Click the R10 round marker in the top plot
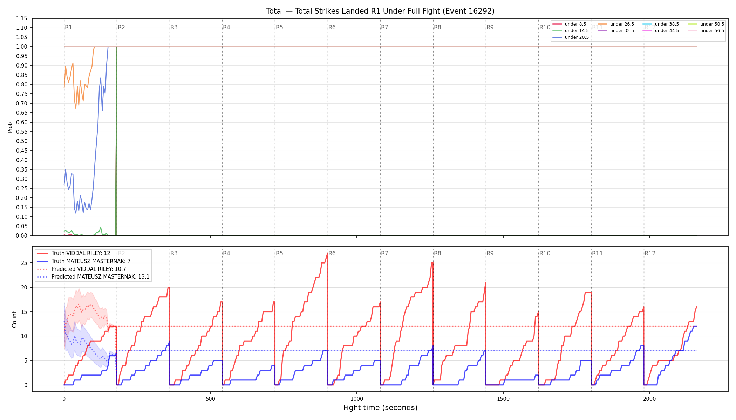Screen dimensions: 736x420 tap(545, 27)
